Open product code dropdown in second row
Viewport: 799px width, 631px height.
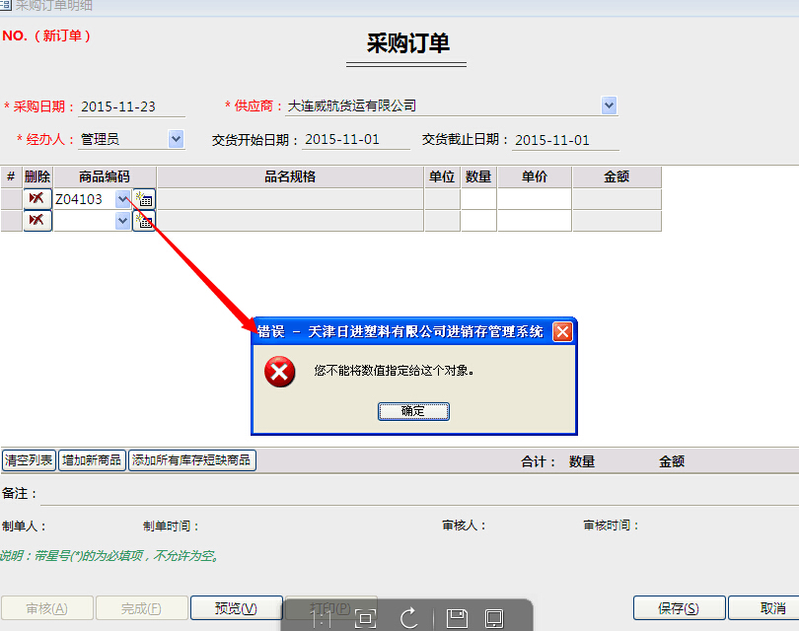123,221
